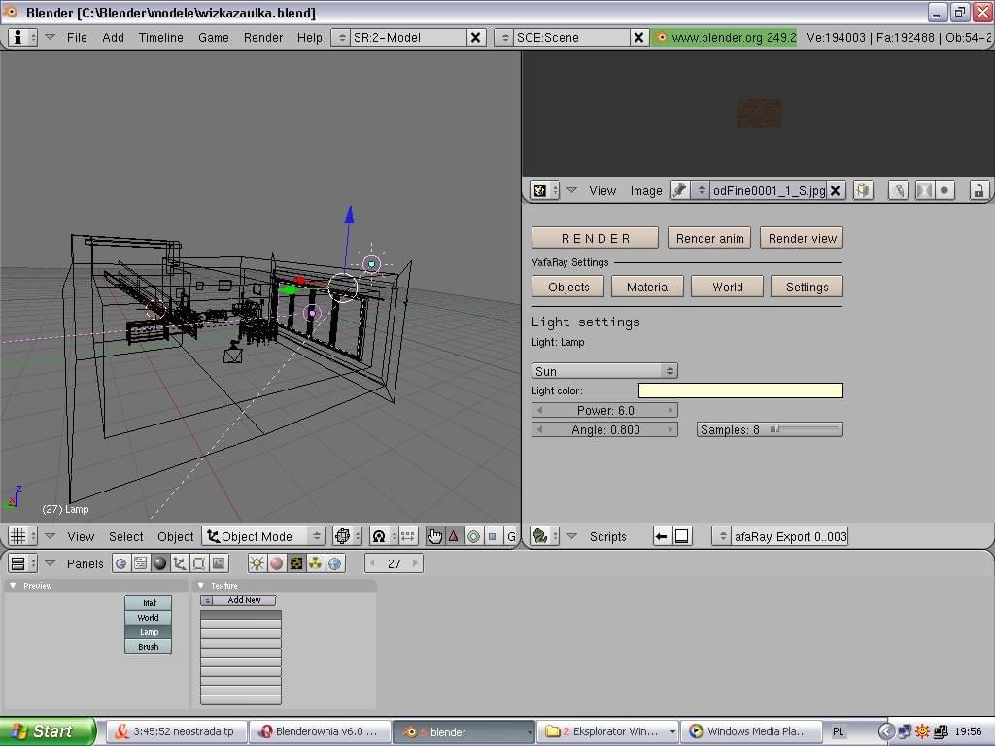Click the Radiosity buttons icon
The image size is (995, 746).
click(316, 563)
